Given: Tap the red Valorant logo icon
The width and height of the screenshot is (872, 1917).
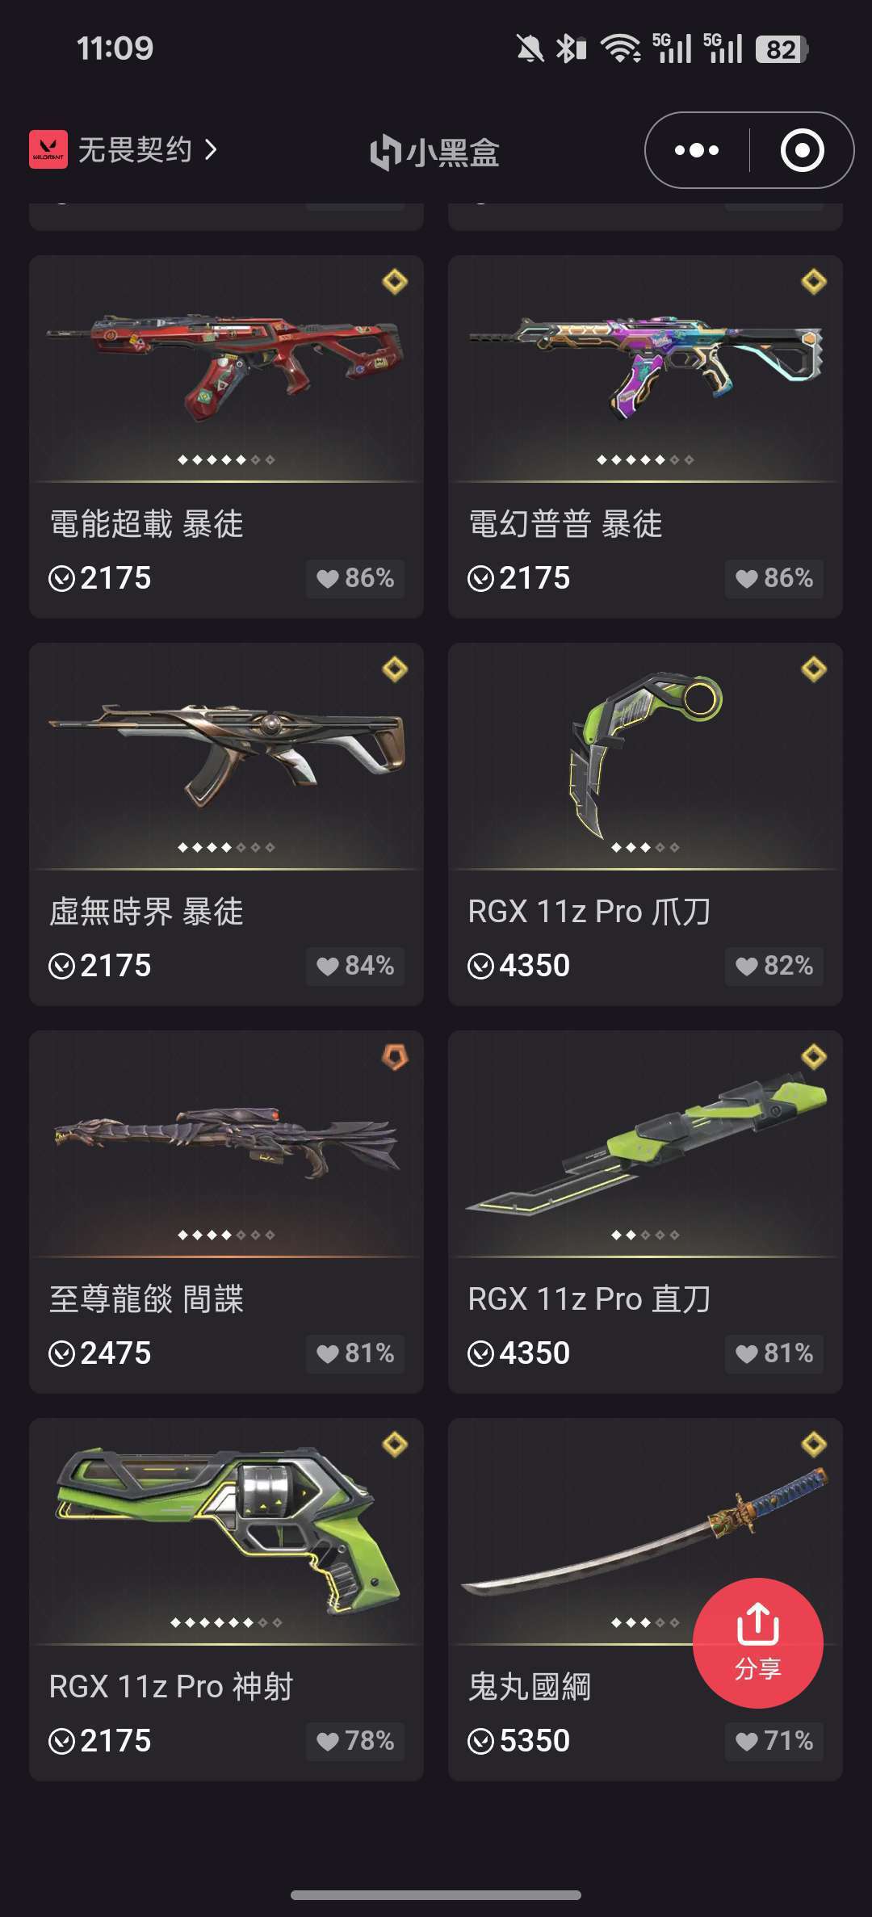Looking at the screenshot, I should 48,150.
